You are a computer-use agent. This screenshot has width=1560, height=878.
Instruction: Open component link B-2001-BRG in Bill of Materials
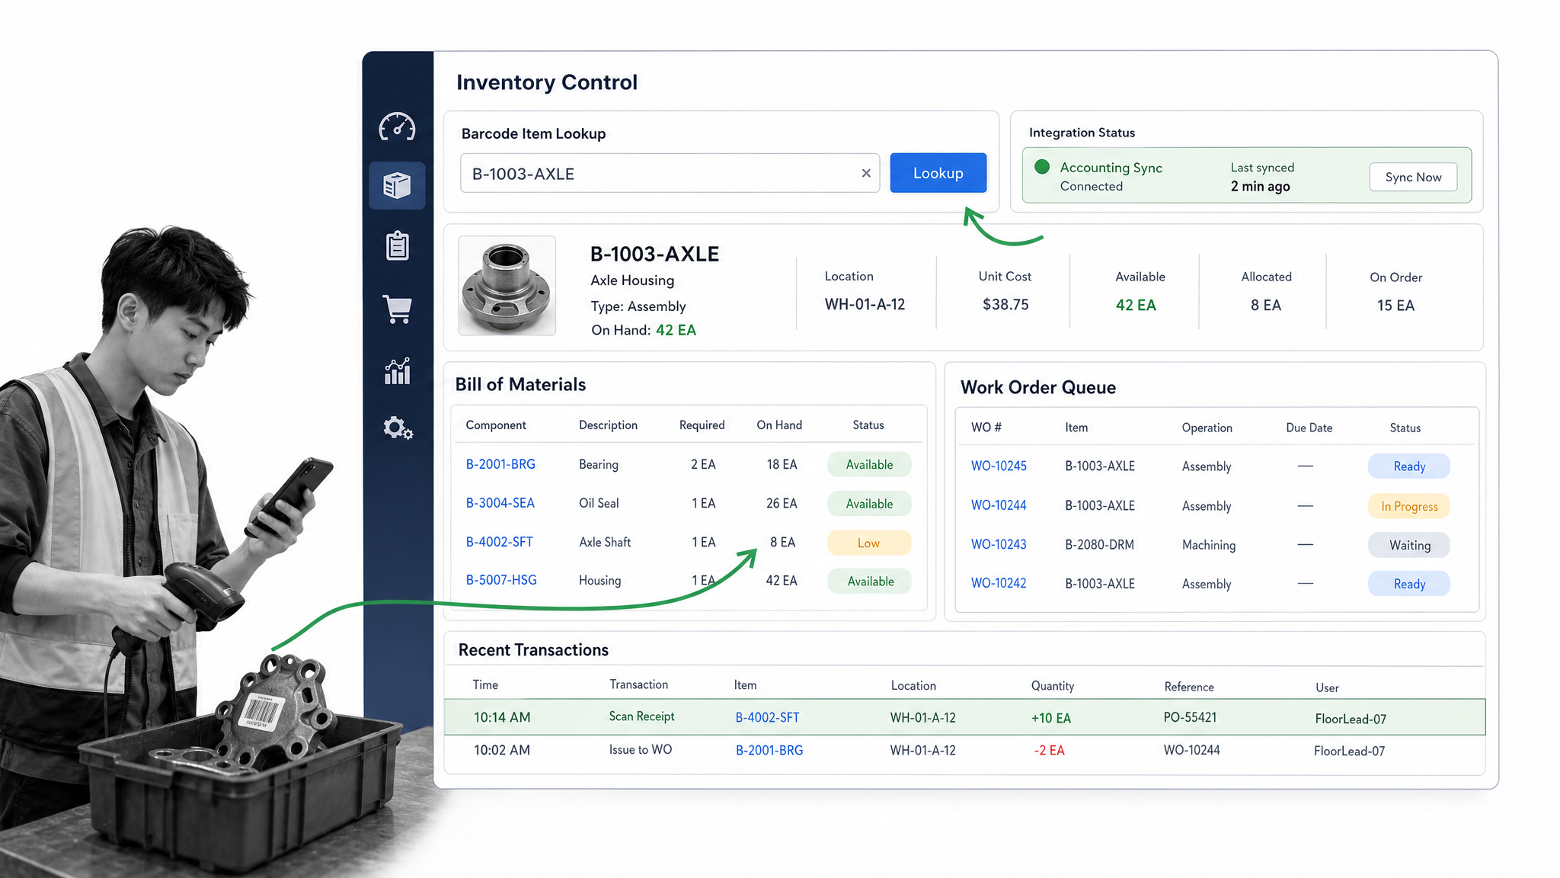500,464
